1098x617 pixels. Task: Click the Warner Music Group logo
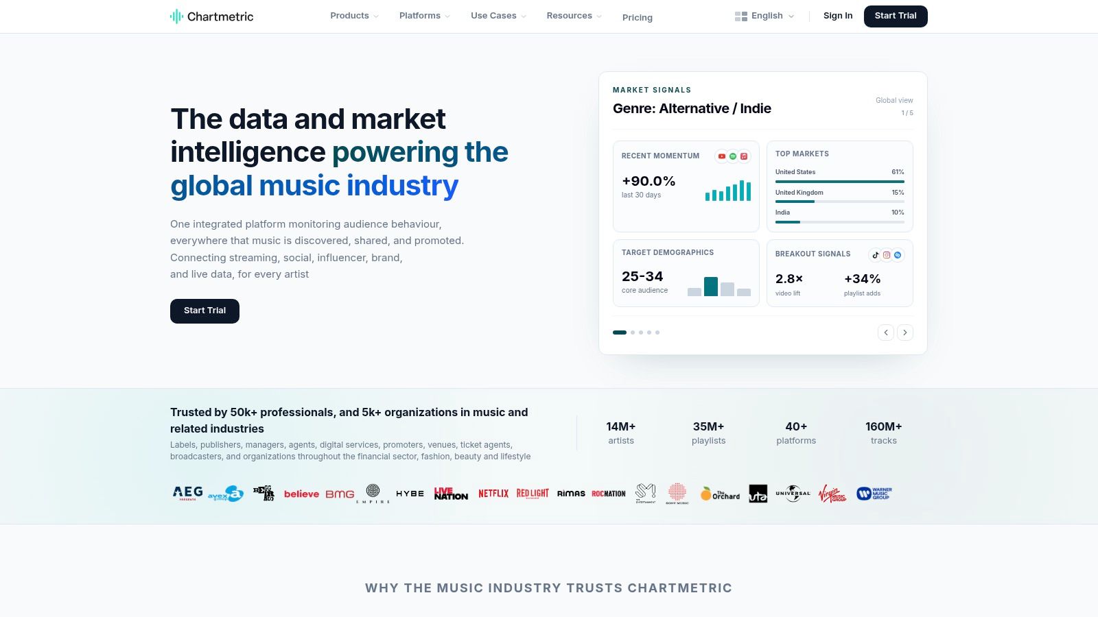(x=874, y=494)
